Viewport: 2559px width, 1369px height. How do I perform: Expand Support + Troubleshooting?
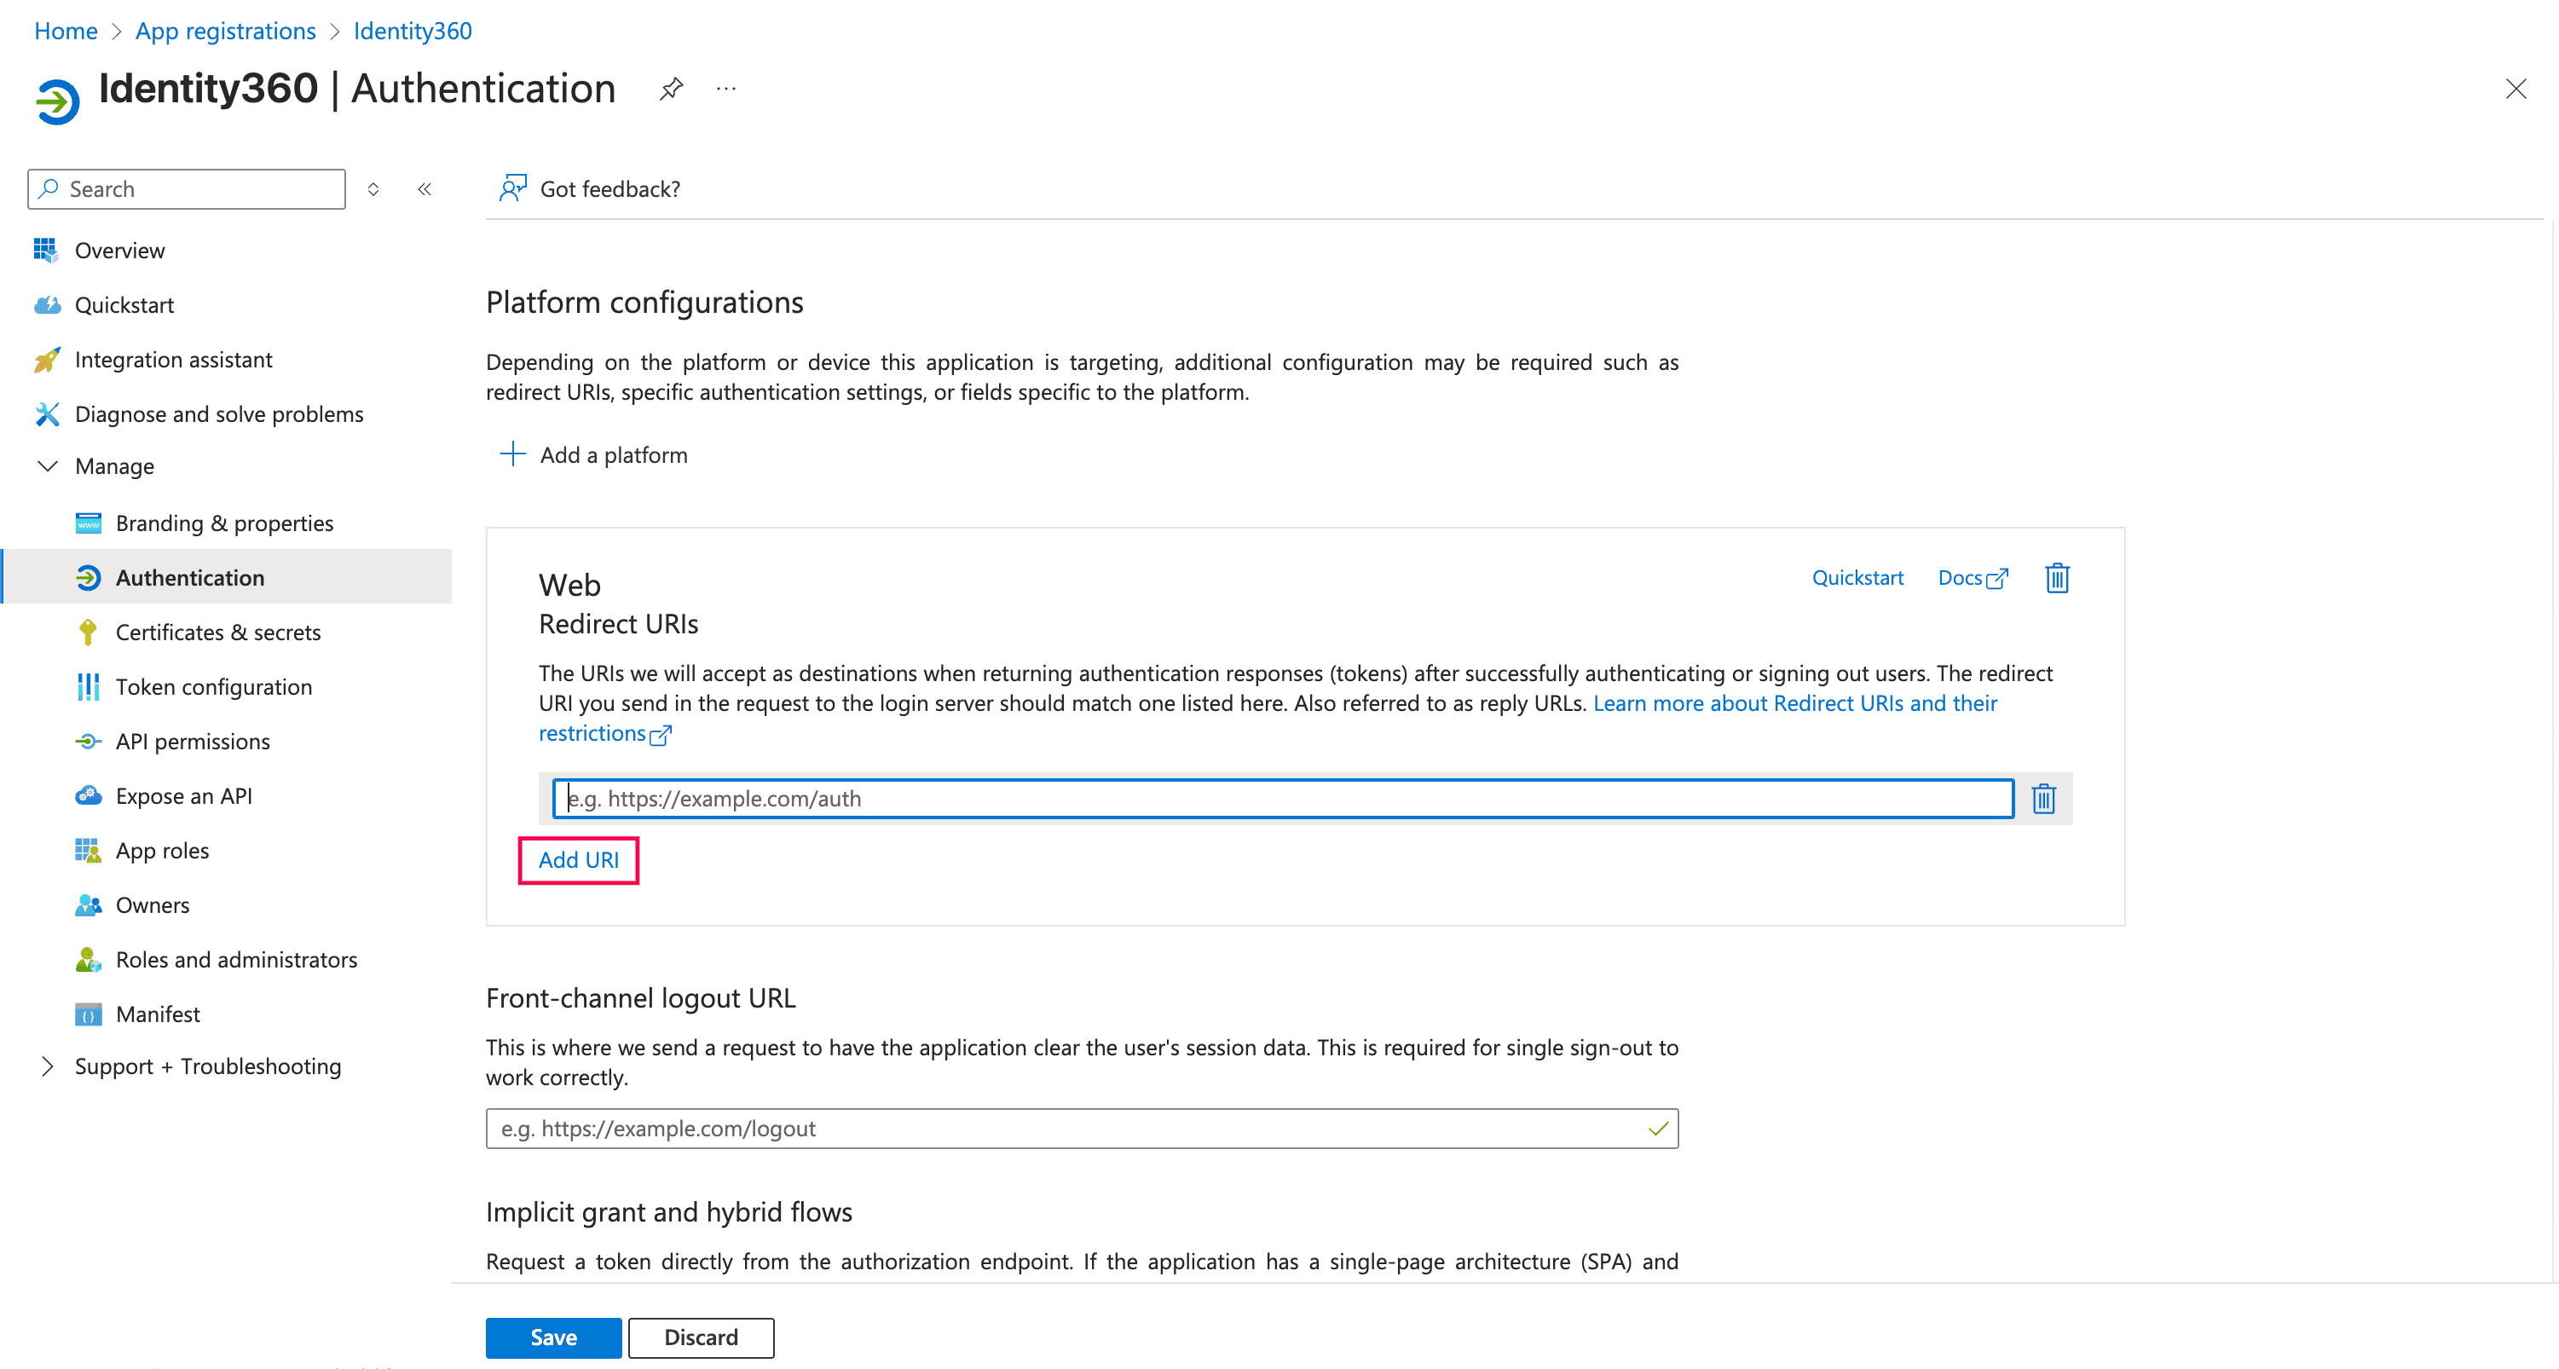pos(48,1066)
